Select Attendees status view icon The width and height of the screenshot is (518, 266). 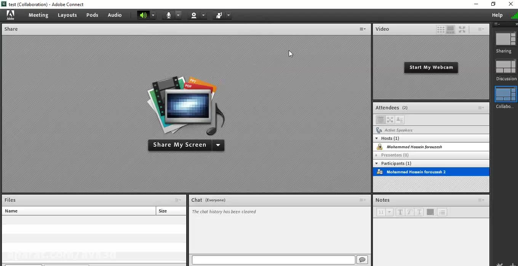click(x=400, y=120)
